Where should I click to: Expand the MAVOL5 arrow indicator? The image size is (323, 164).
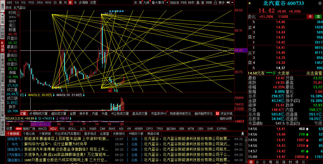(x=54, y=95)
